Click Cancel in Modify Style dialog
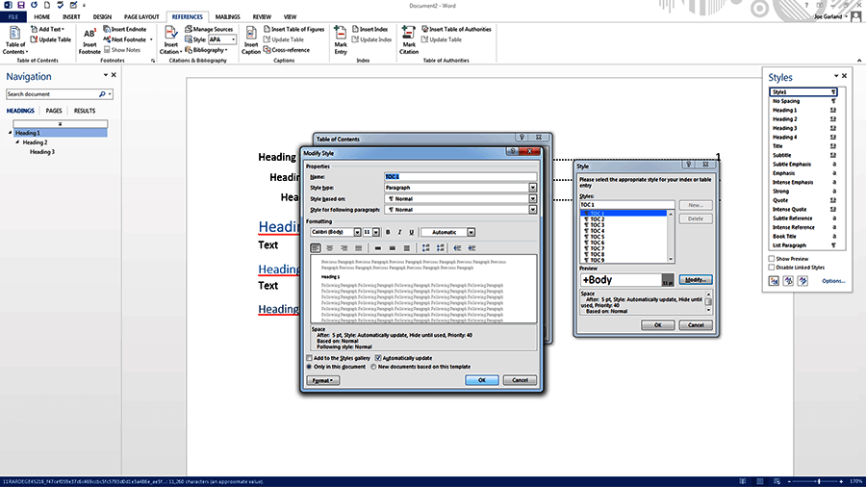This screenshot has height=487, width=866. [520, 380]
